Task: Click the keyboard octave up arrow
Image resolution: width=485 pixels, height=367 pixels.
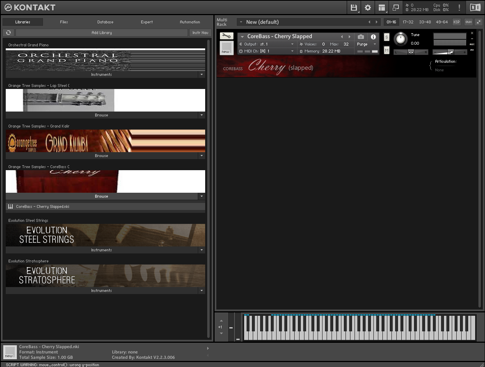Action: click(221, 321)
